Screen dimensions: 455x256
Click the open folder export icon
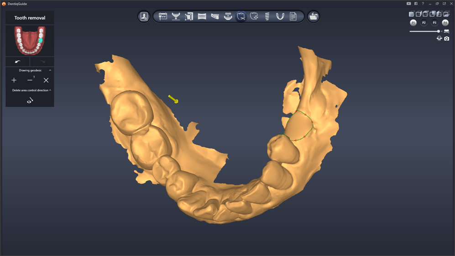click(x=313, y=16)
